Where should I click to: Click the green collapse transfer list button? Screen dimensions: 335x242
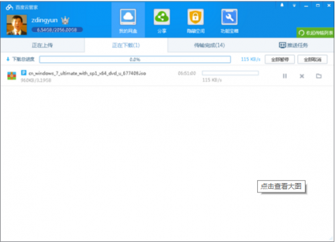[x=315, y=33]
